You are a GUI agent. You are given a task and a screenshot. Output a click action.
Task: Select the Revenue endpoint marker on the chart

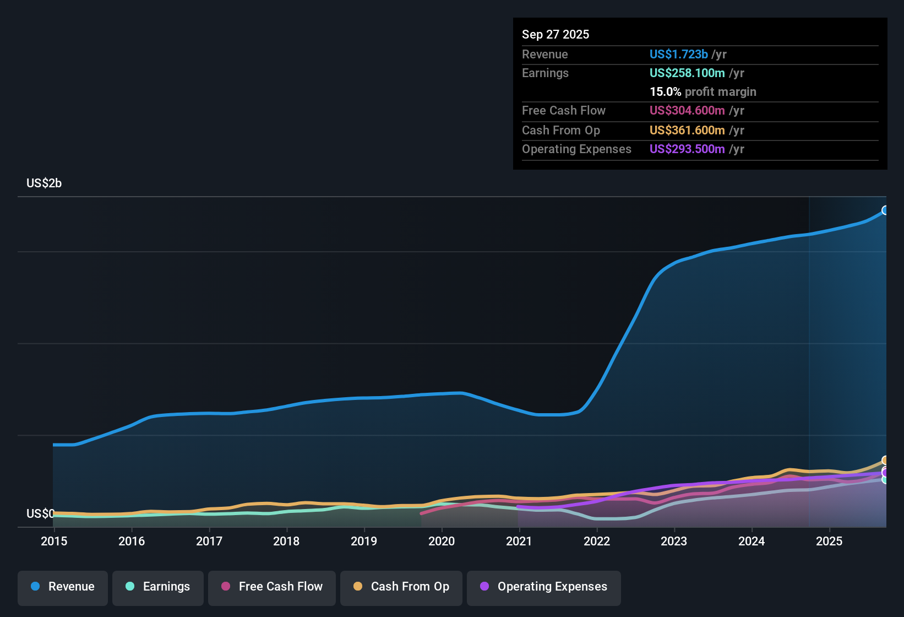coord(885,210)
